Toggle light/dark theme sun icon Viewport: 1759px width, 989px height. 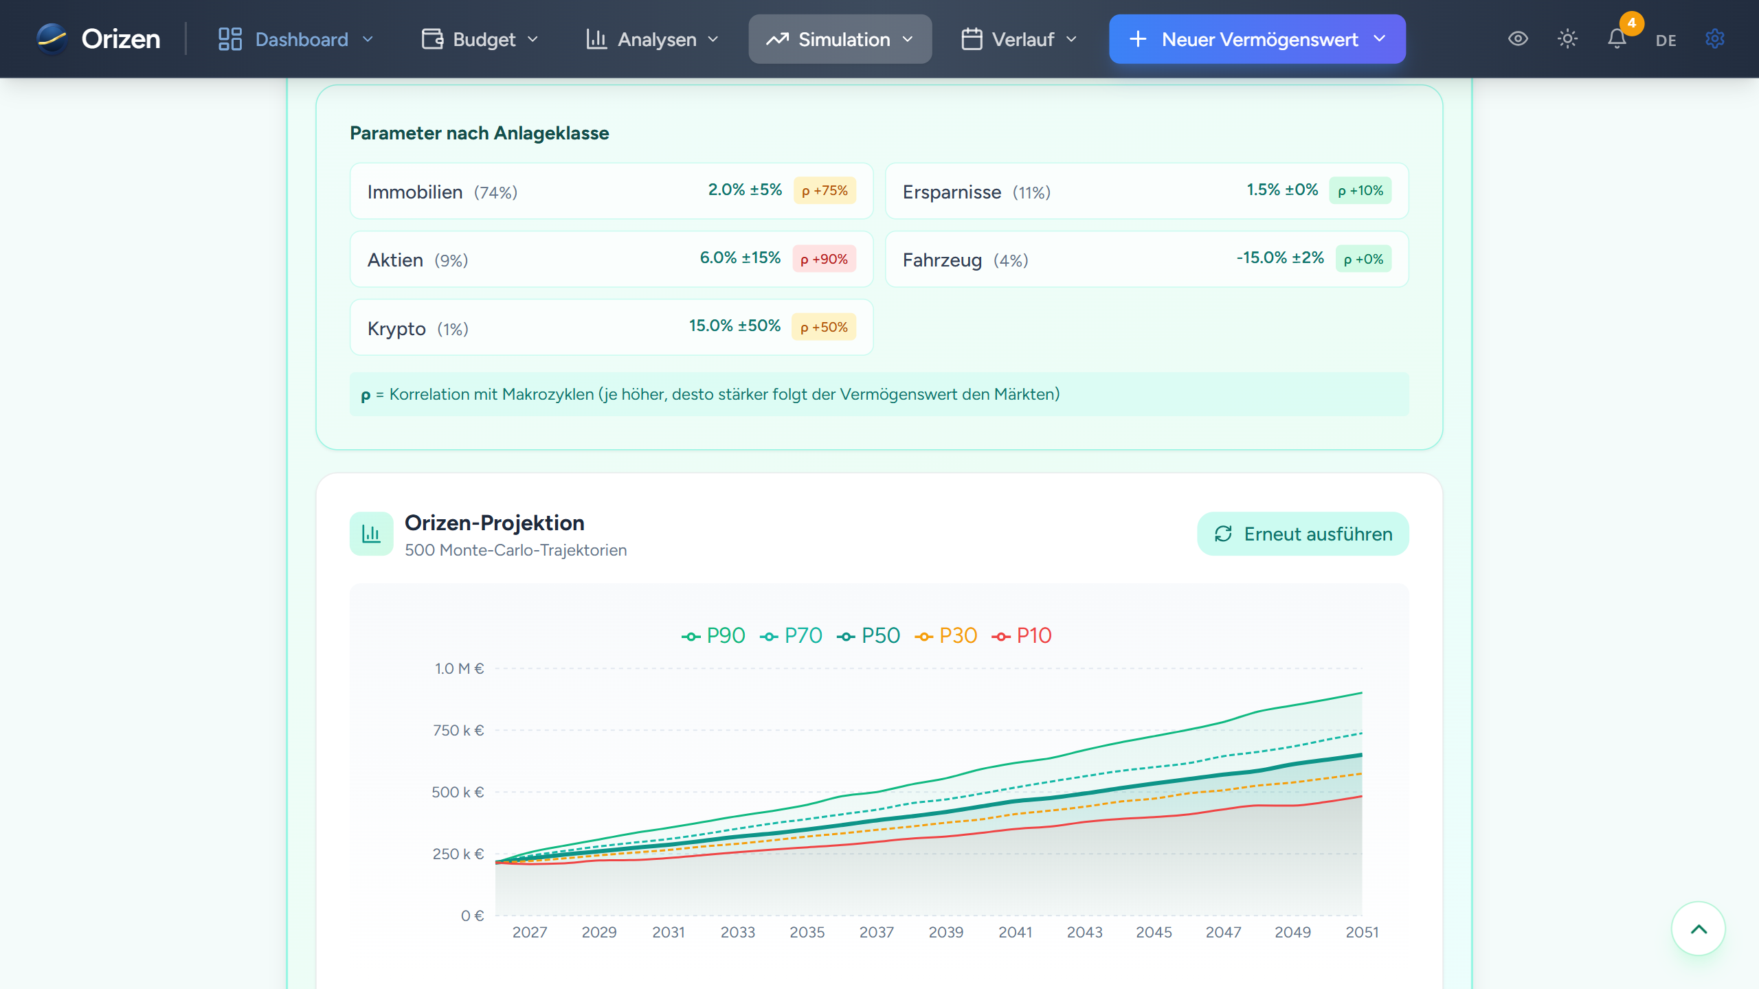tap(1567, 39)
